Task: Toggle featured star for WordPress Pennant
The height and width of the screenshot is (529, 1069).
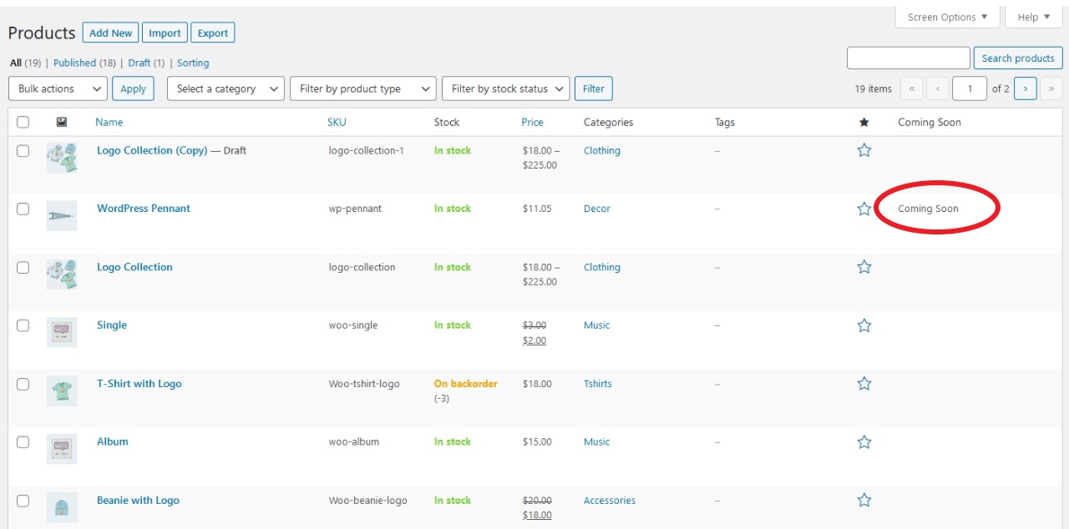Action: [864, 209]
